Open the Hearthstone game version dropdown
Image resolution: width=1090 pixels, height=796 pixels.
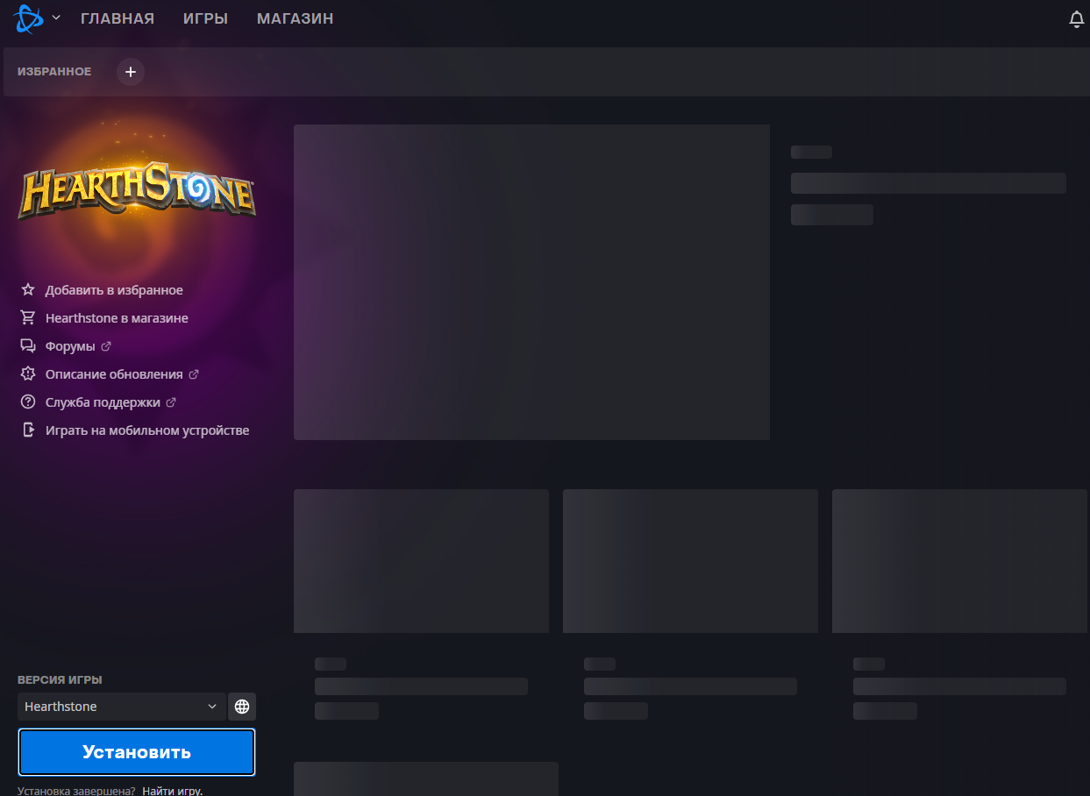coord(121,707)
